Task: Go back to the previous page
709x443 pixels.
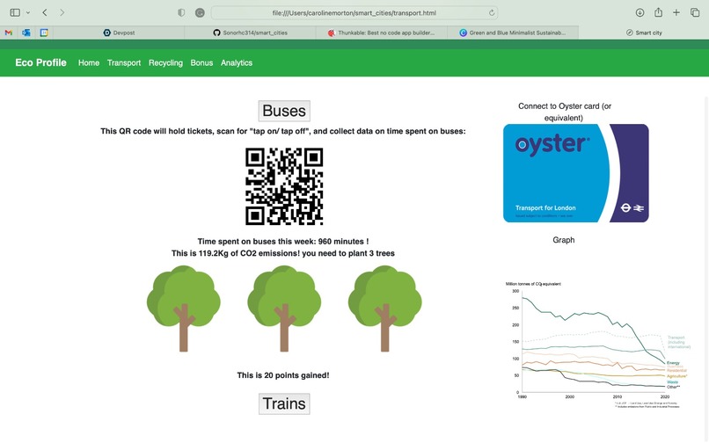Action: [45, 12]
